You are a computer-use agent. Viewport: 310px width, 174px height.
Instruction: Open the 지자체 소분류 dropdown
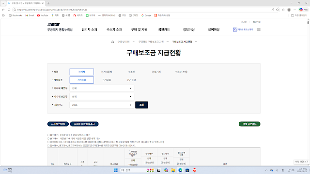coord(102,97)
